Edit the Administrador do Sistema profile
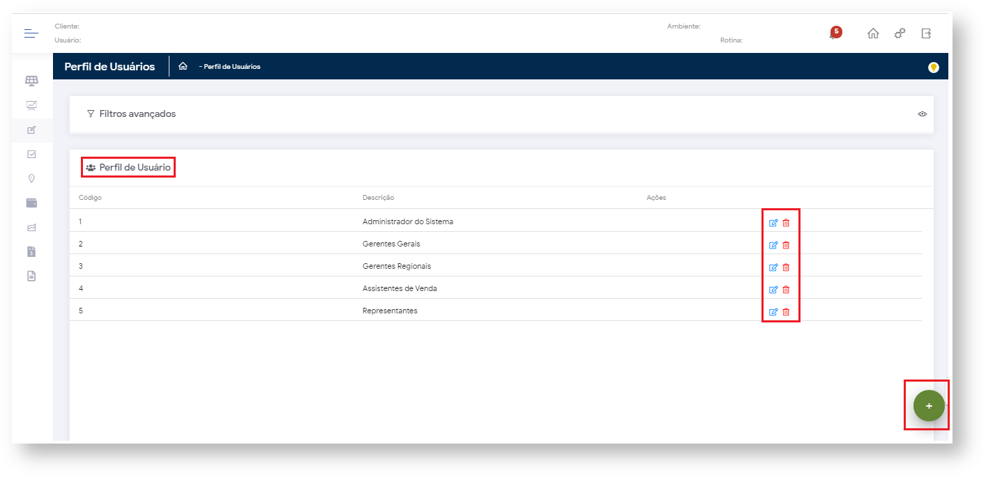Image resolution: width=986 pixels, height=477 pixels. (773, 223)
